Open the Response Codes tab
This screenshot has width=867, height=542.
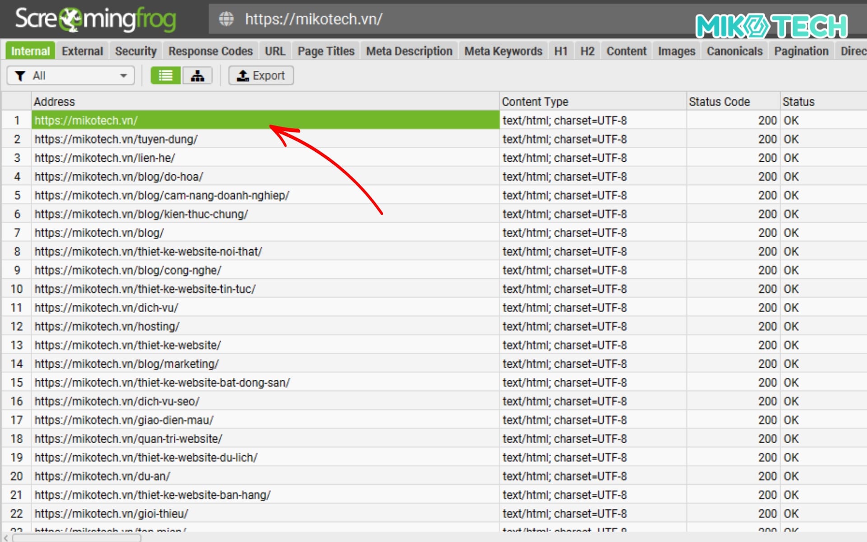point(210,51)
